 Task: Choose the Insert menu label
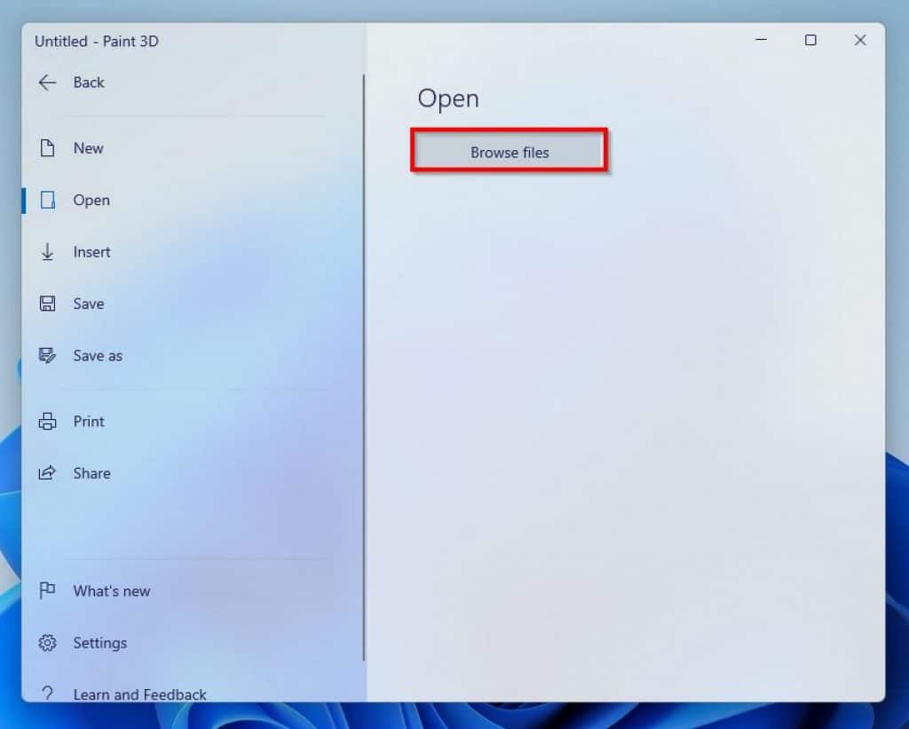click(x=91, y=251)
